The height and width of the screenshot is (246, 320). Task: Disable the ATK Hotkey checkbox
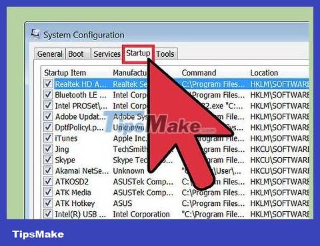(48, 203)
